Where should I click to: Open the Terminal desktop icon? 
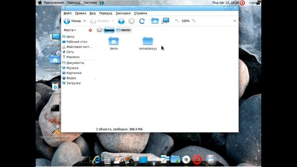55,108
